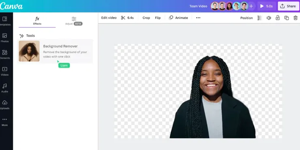Go to Canva home via logo
The width and height of the screenshot is (300, 150).
coord(11,6)
